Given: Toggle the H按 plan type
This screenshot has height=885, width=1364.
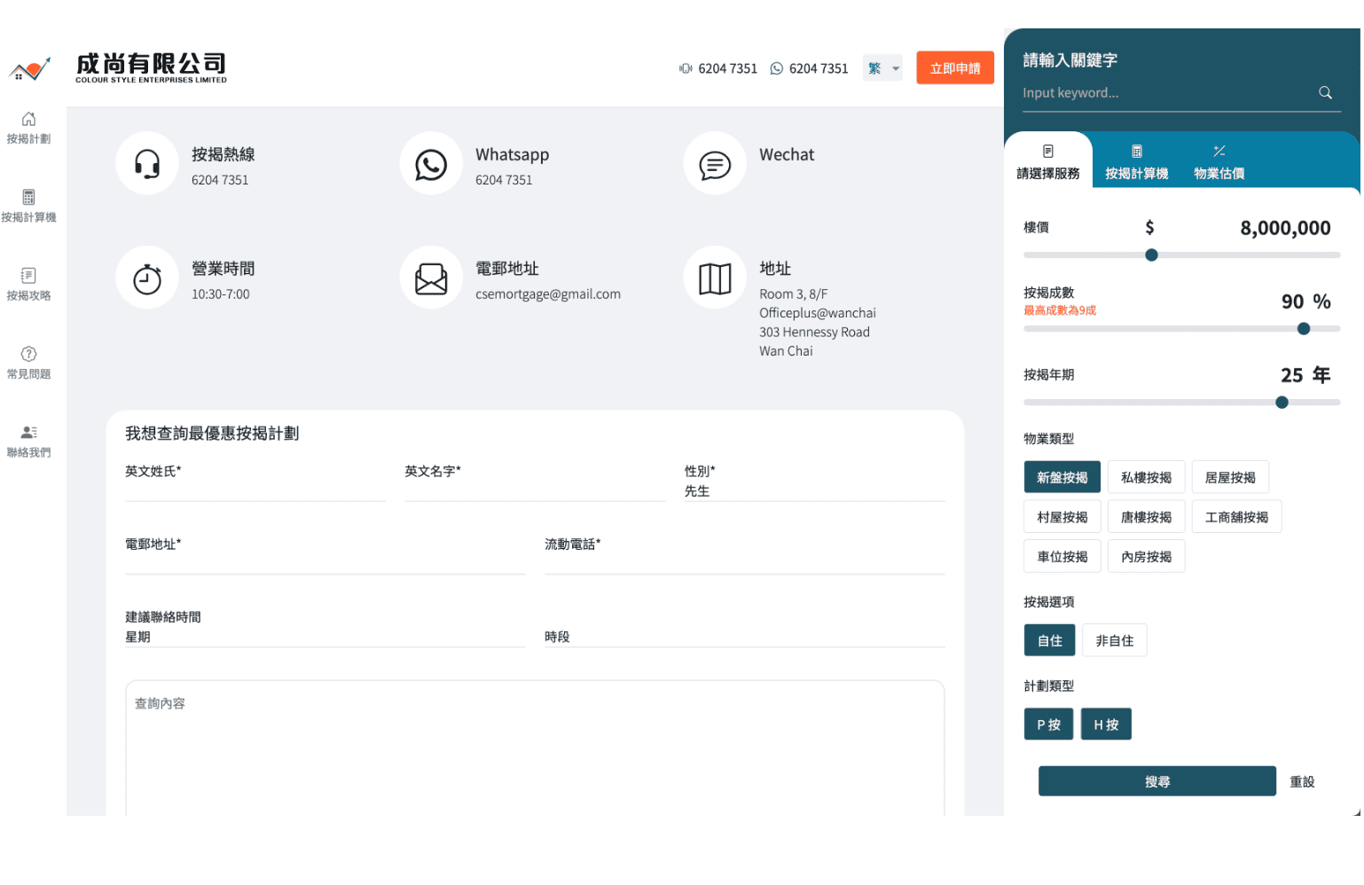Looking at the screenshot, I should click(1105, 724).
